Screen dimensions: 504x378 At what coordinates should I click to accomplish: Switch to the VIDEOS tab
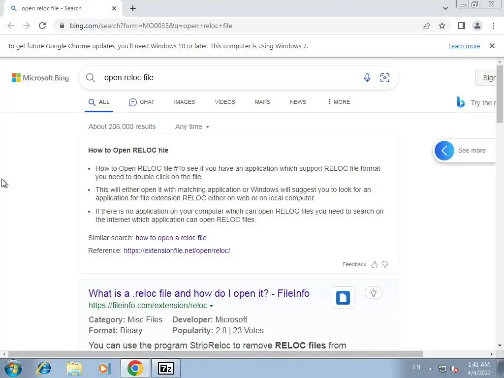coord(224,102)
